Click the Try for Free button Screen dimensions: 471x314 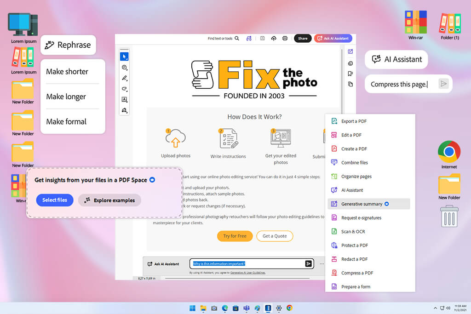point(235,236)
